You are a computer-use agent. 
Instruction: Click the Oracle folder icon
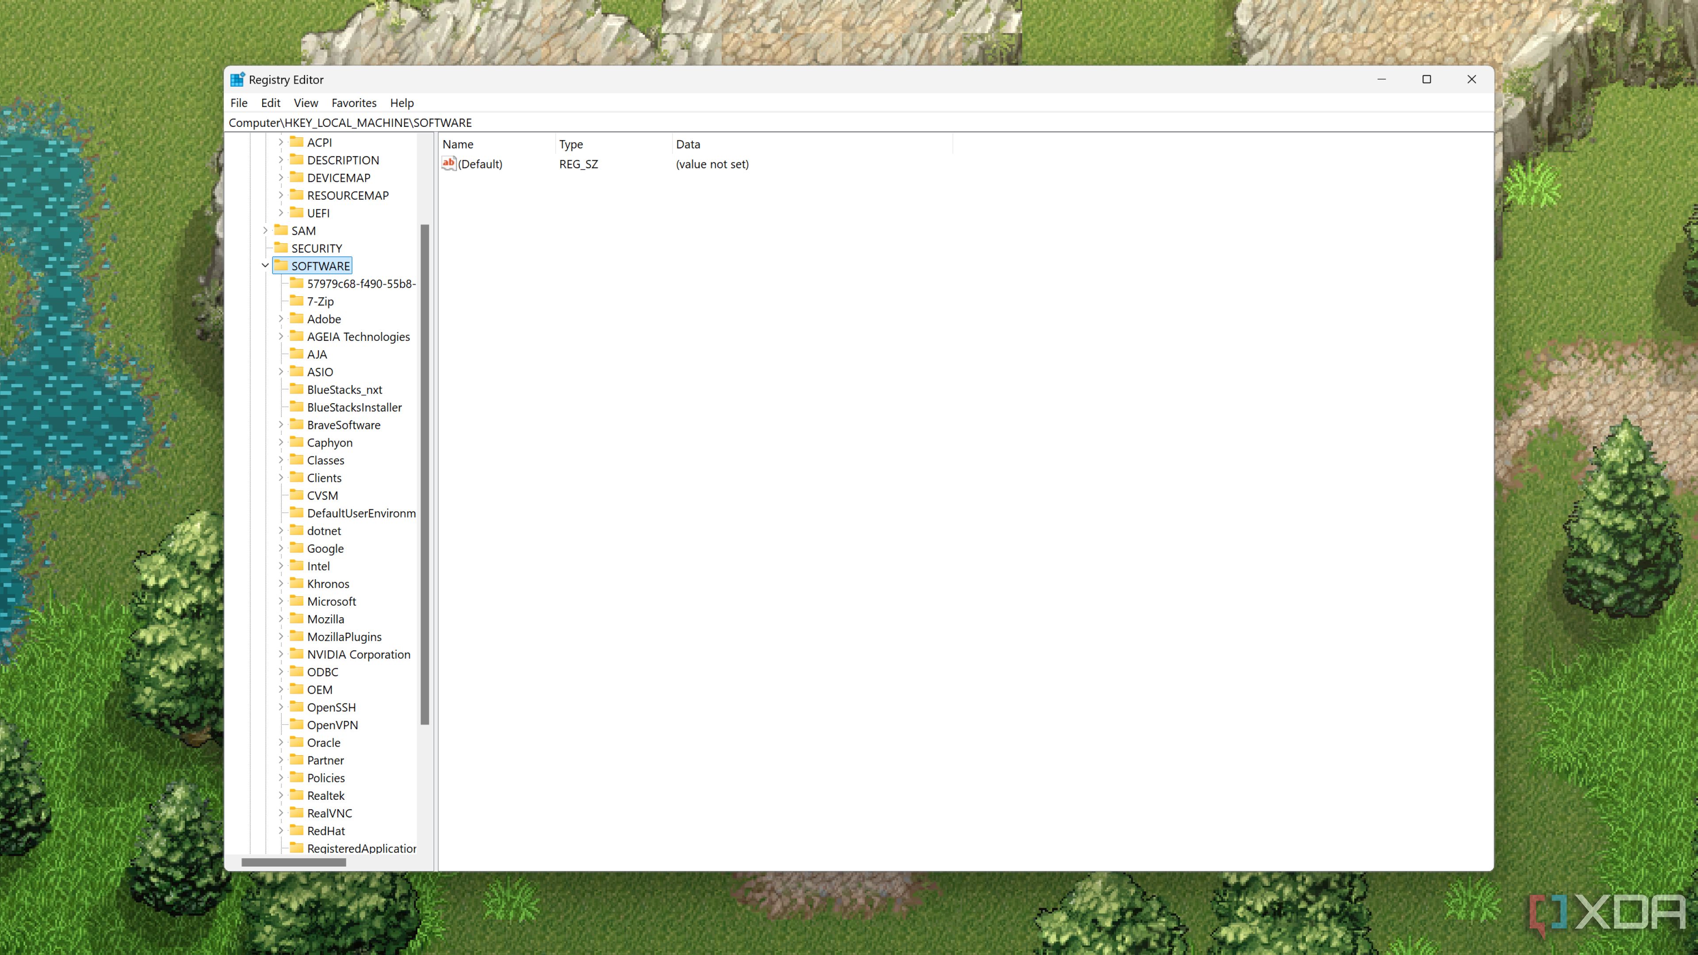tap(297, 742)
